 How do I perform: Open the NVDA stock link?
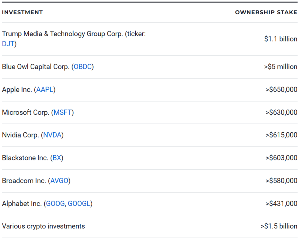point(52,135)
